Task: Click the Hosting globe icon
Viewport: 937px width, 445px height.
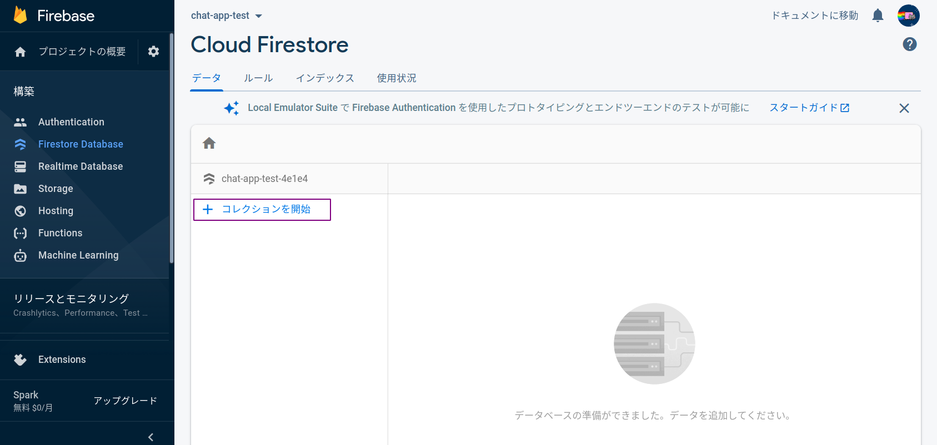Action: click(x=21, y=211)
